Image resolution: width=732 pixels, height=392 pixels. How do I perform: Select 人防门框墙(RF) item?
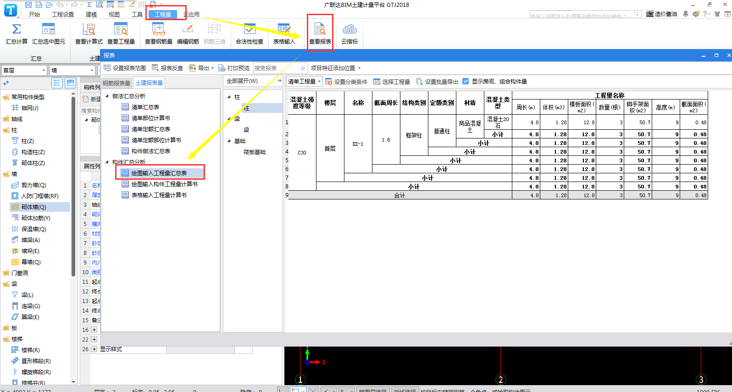(x=40, y=196)
